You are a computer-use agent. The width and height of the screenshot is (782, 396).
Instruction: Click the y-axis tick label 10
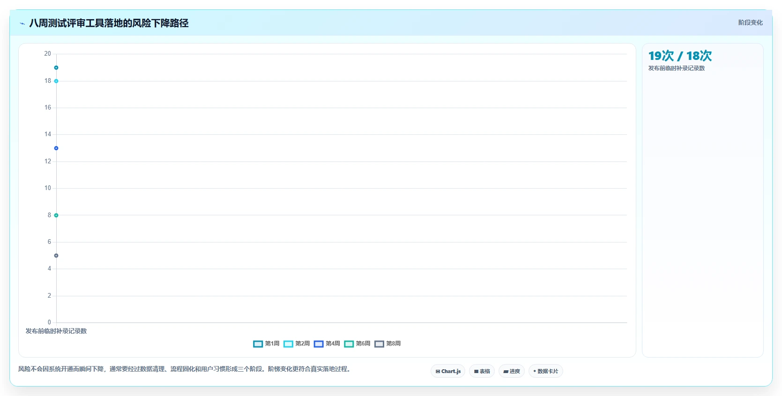pyautogui.click(x=48, y=188)
